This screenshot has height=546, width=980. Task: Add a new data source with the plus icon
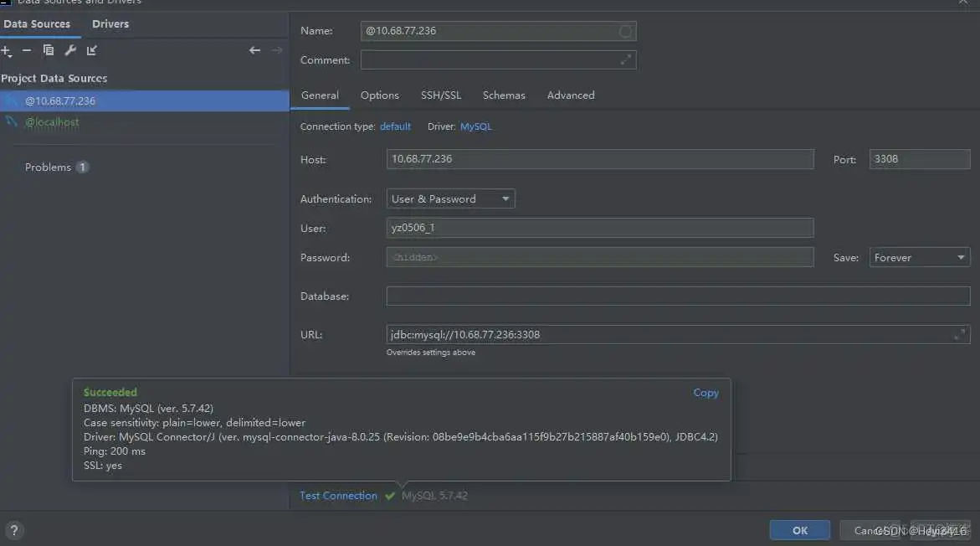tap(5, 50)
